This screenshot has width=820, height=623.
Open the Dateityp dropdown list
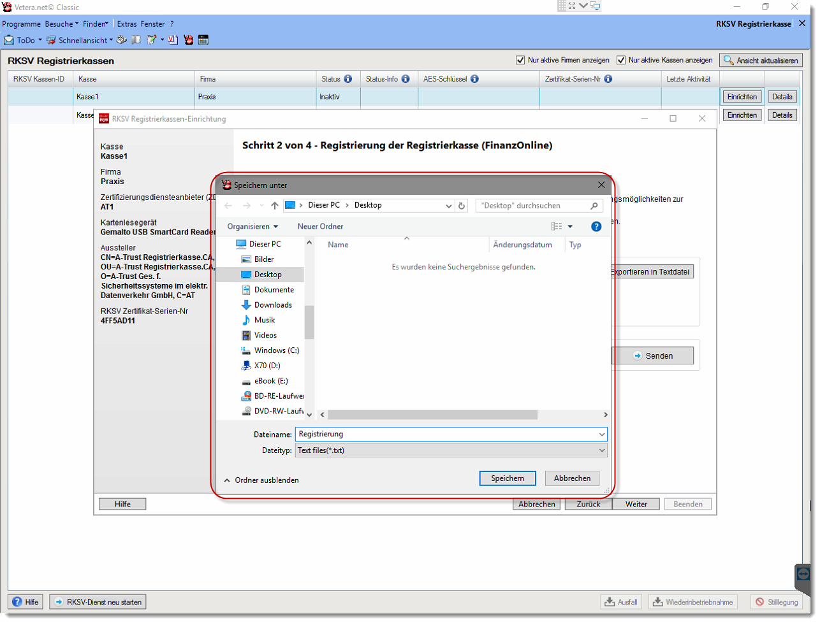[x=601, y=450]
